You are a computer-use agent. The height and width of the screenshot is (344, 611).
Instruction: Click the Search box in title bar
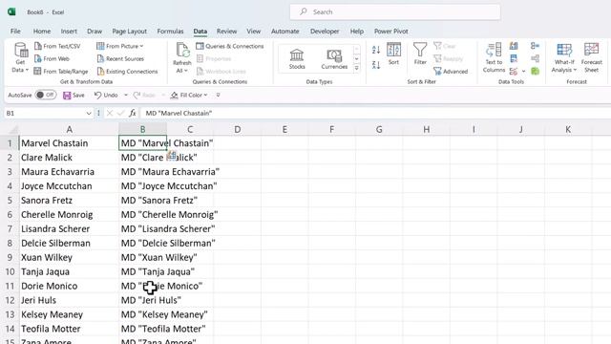pyautogui.click(x=394, y=12)
